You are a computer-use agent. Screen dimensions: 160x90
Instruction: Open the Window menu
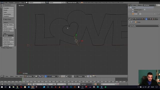click(17, 2)
